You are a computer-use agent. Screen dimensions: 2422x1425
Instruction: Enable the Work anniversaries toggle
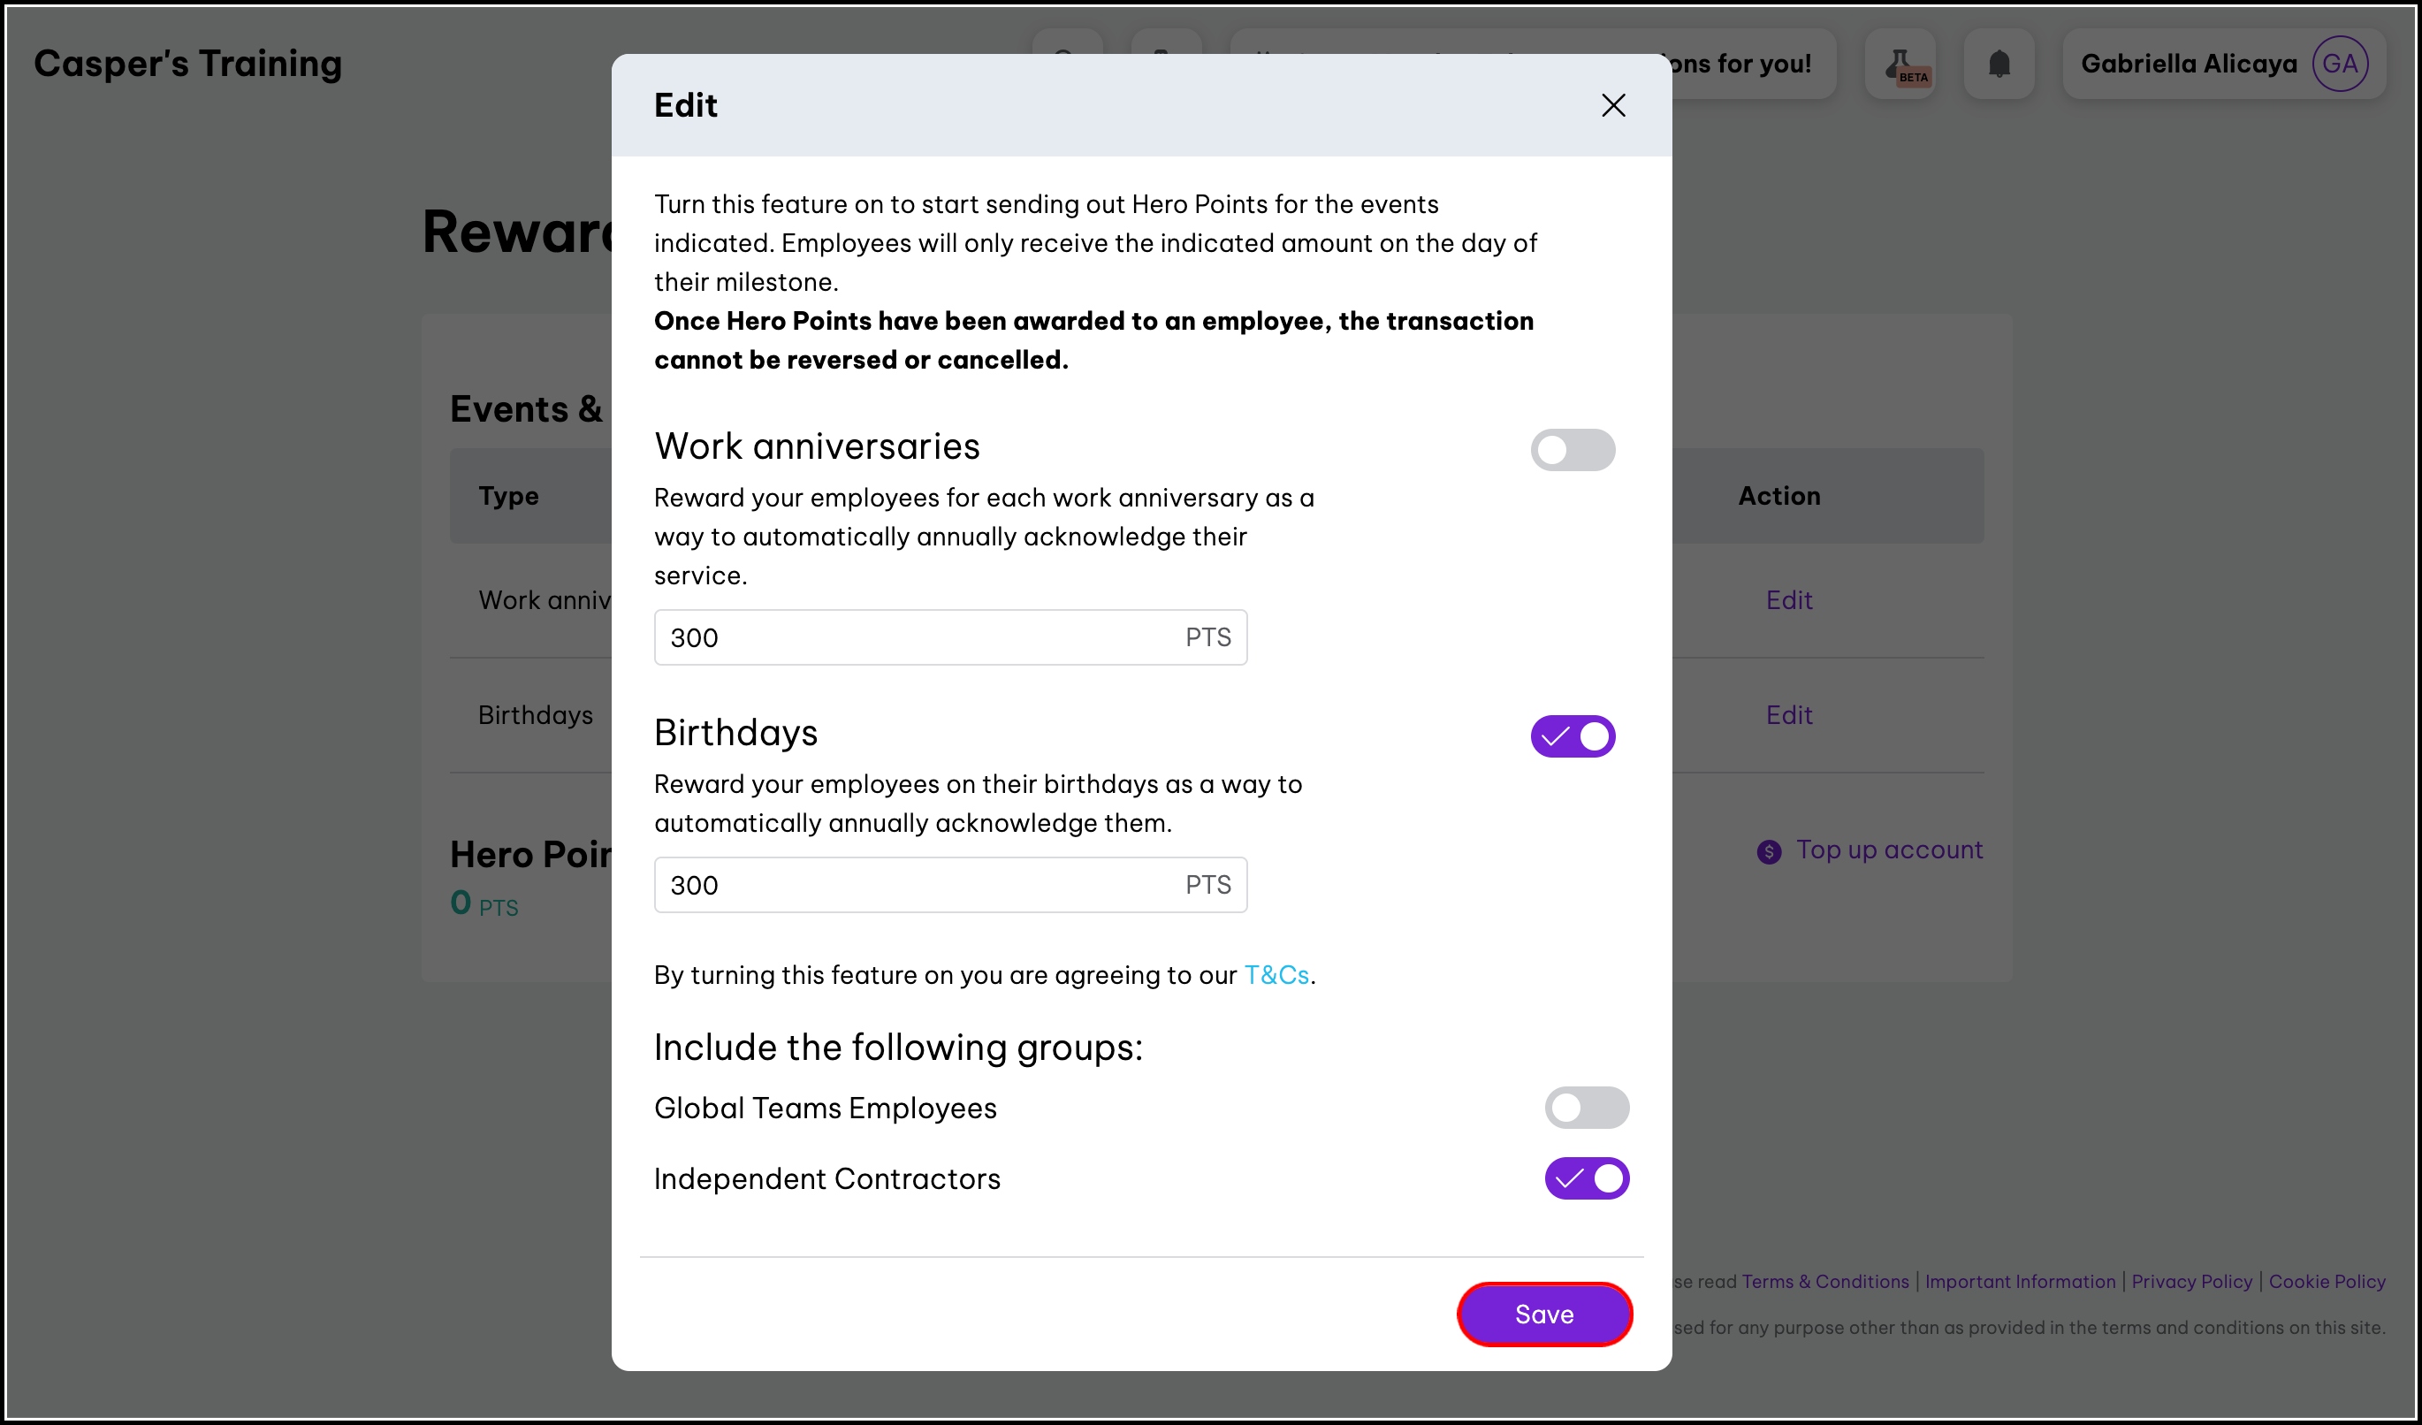[1573, 450]
